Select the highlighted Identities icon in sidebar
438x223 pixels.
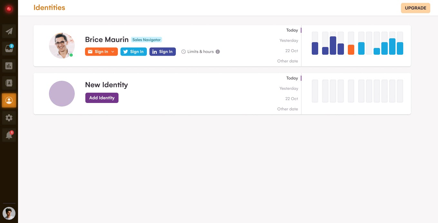(9, 100)
